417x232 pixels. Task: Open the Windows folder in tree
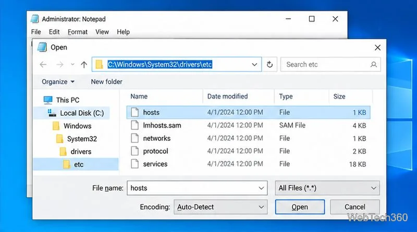point(77,126)
